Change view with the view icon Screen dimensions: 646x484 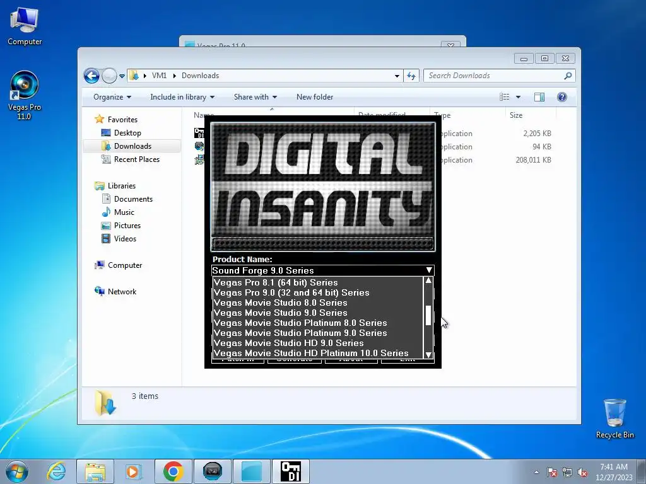[x=504, y=97]
